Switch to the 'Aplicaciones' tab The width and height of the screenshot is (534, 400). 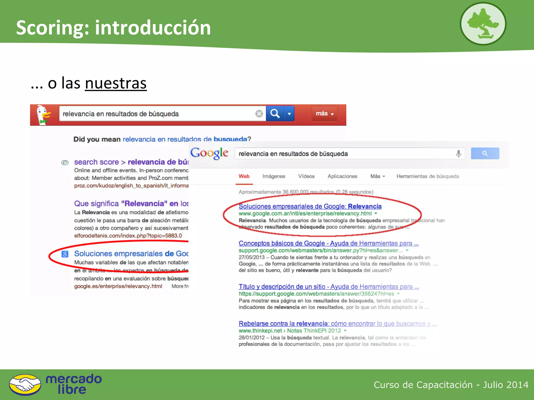(x=342, y=176)
